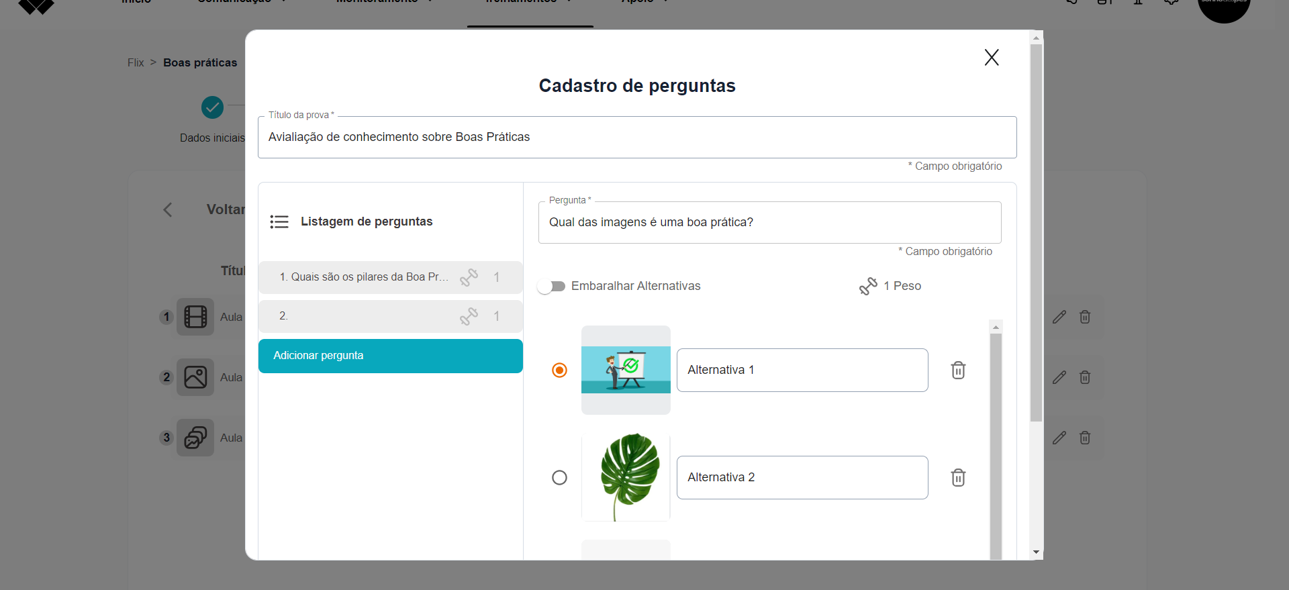
Task: Click Adicionar pergunta button
Action: point(391,356)
